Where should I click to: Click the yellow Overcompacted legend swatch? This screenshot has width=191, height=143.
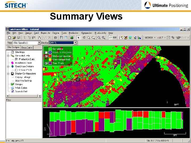(x=50, y=60)
